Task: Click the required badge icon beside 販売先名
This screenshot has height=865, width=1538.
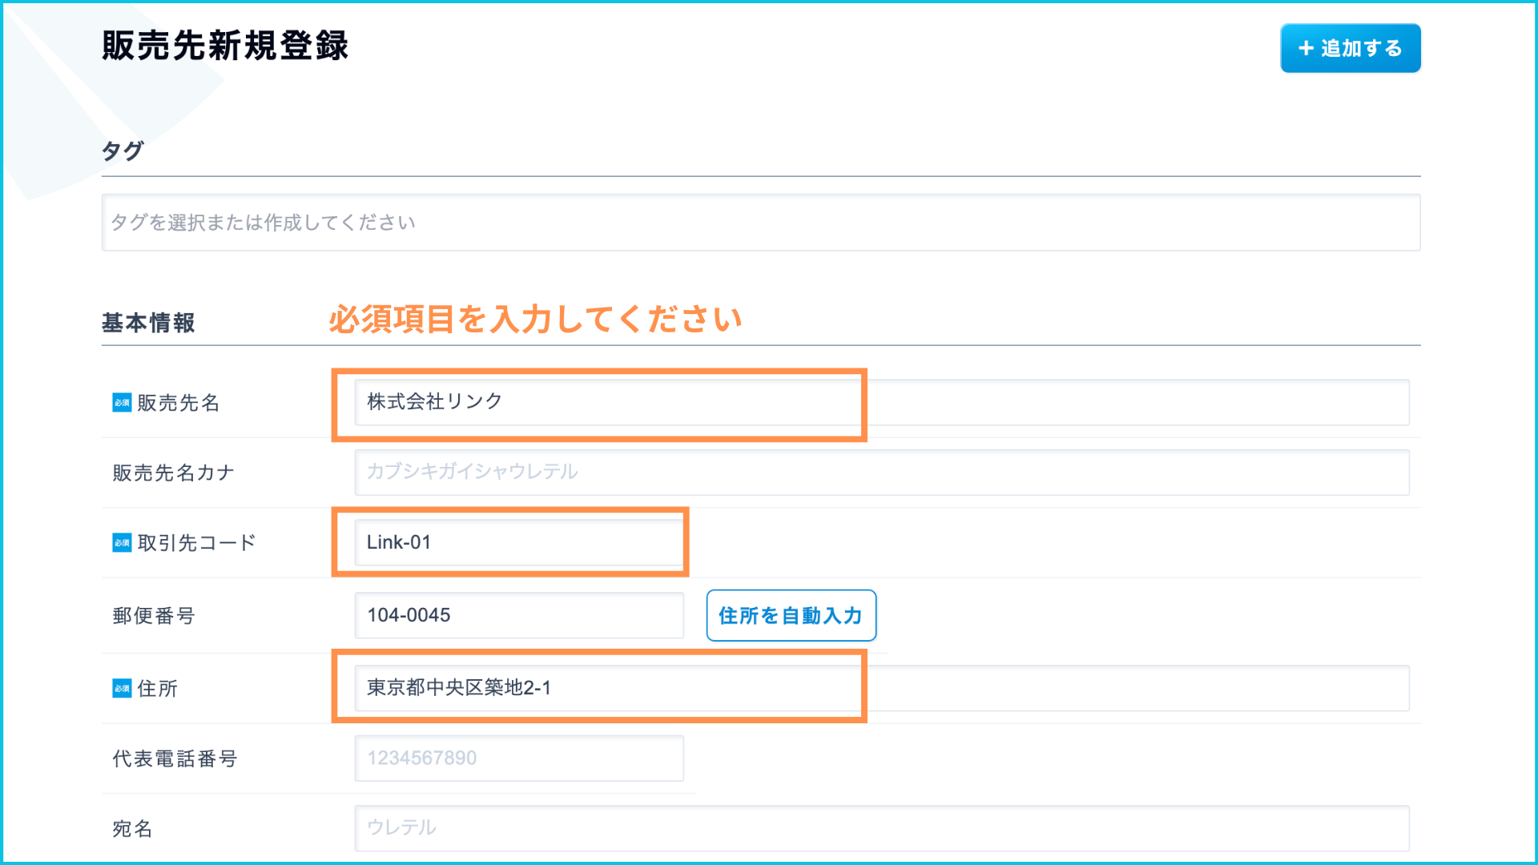Action: click(122, 403)
